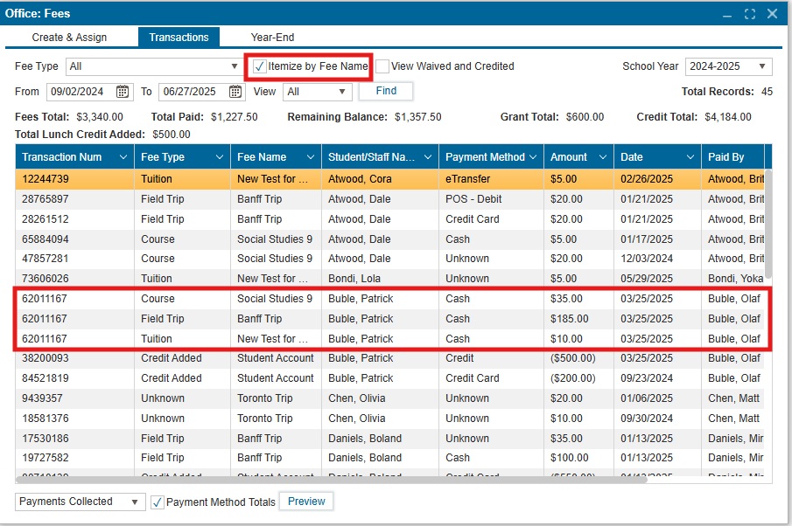Open the Payments Collected report dropdown
792x526 pixels.
point(135,502)
